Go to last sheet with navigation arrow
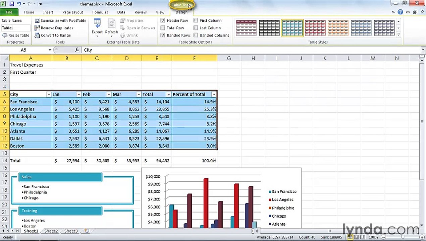Screen dimensions: 426x241 click(17, 231)
